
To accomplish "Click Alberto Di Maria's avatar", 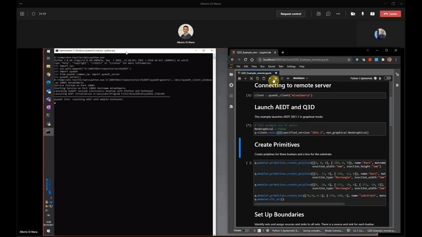I will [x=186, y=32].
